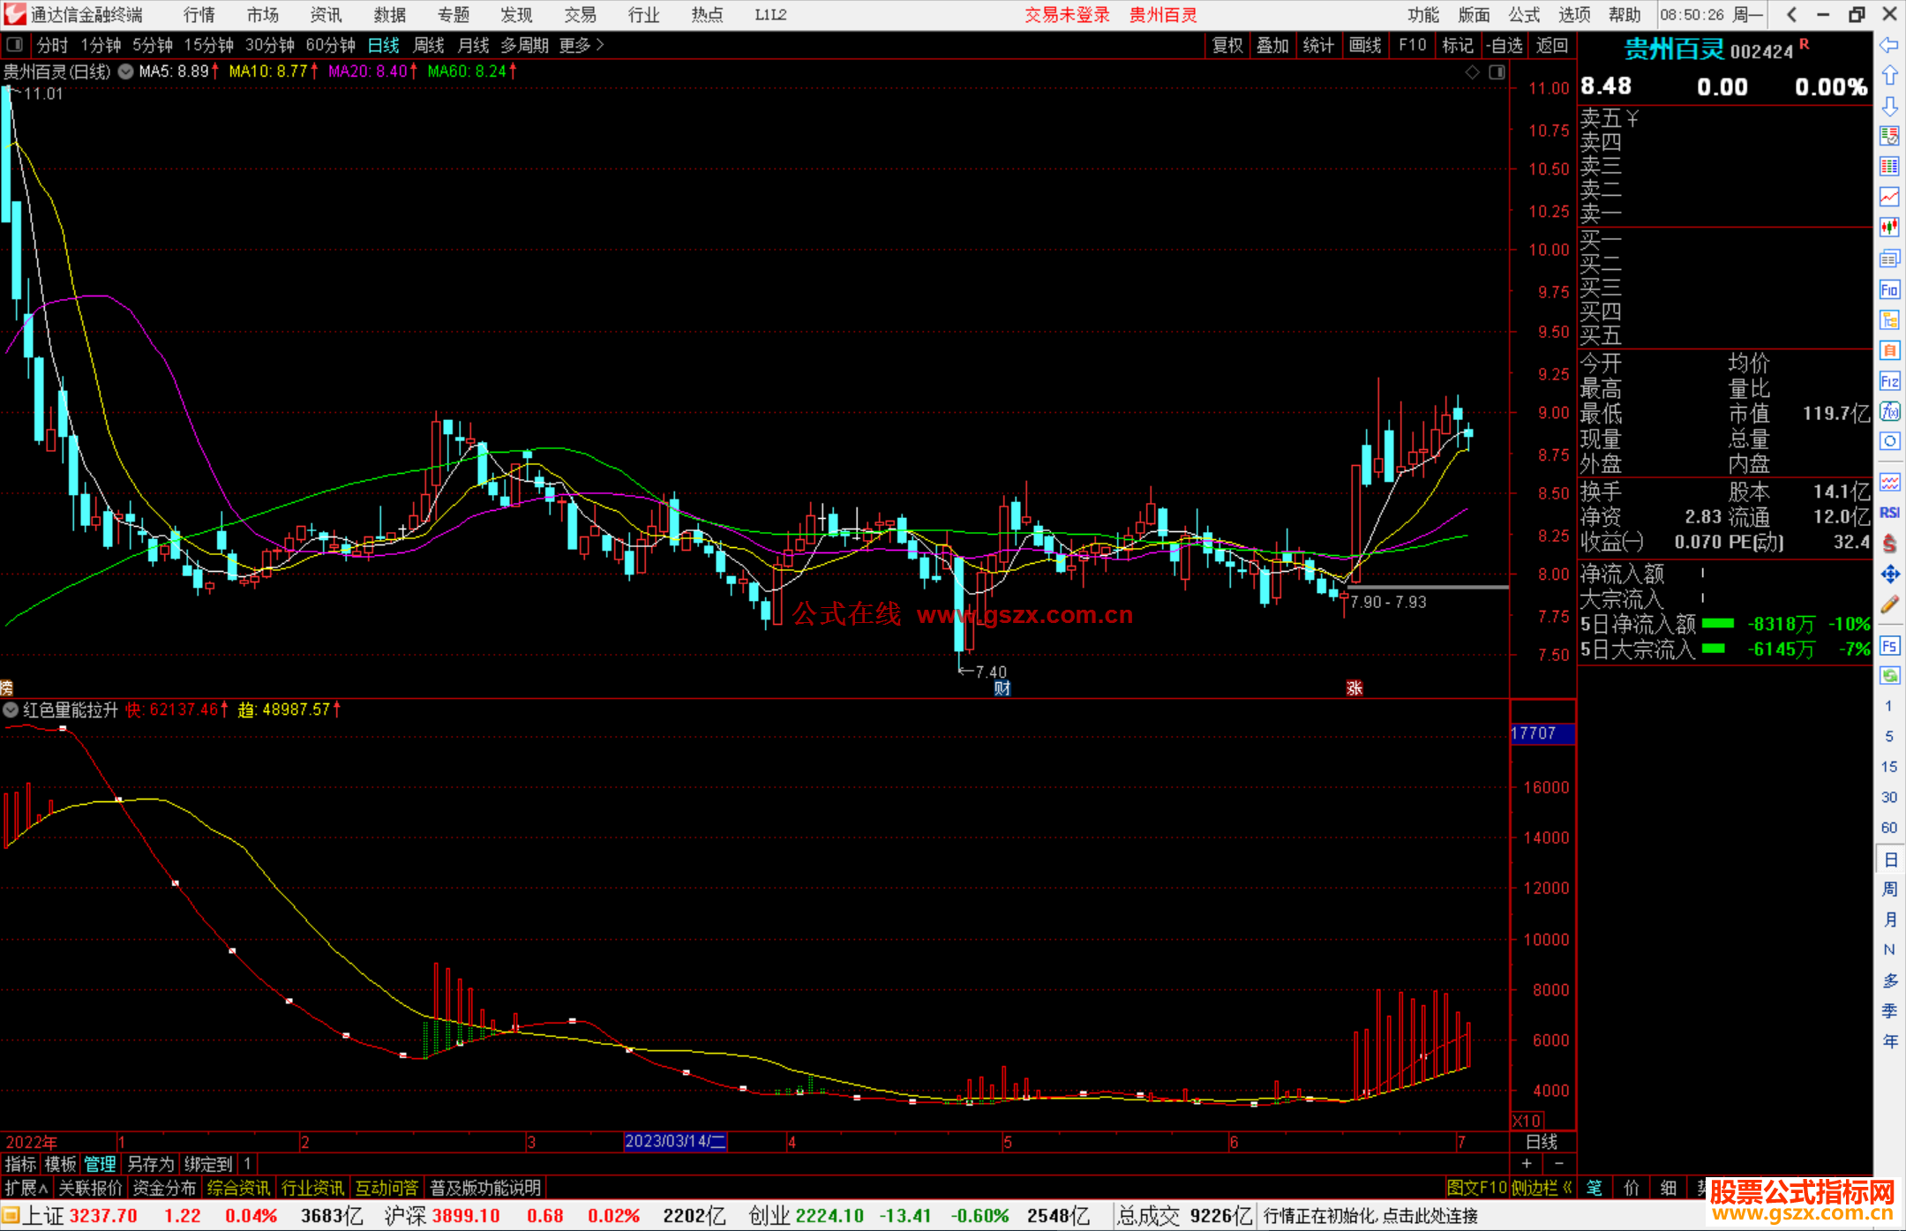Open the candlestick chart sidebar icon
This screenshot has height=1231, width=1906.
coord(1889,228)
